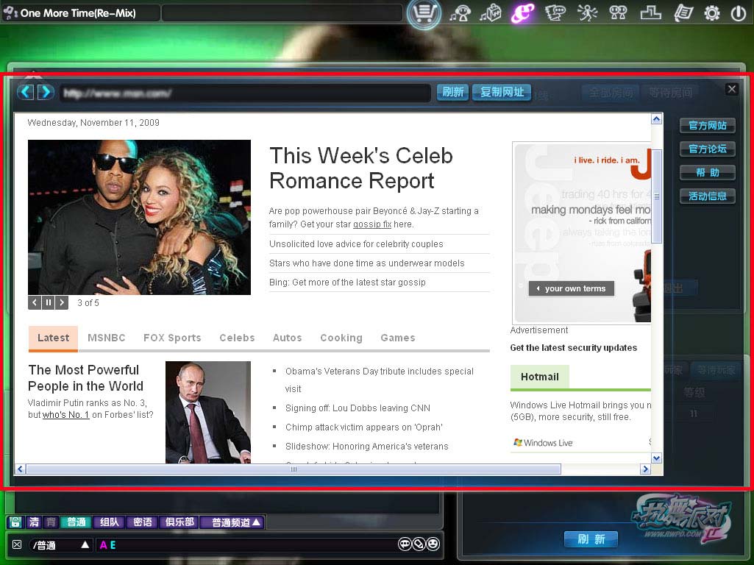Pause the MSN headline slideshow

[48, 302]
